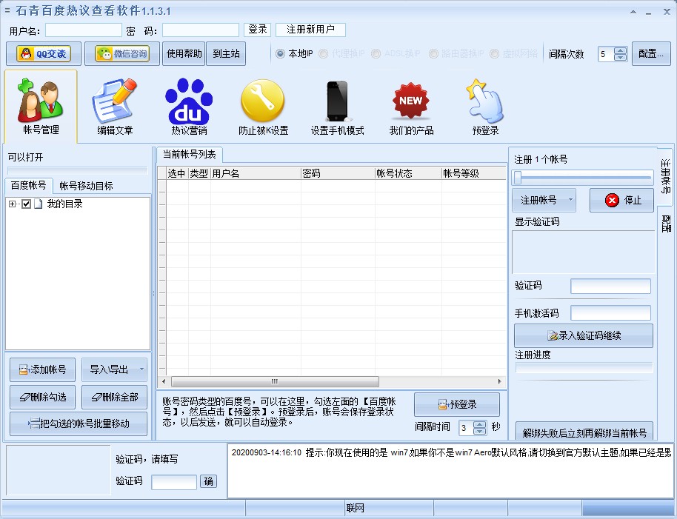Click the bottom 验证码 input field
The height and width of the screenshot is (519, 677).
[x=173, y=481]
